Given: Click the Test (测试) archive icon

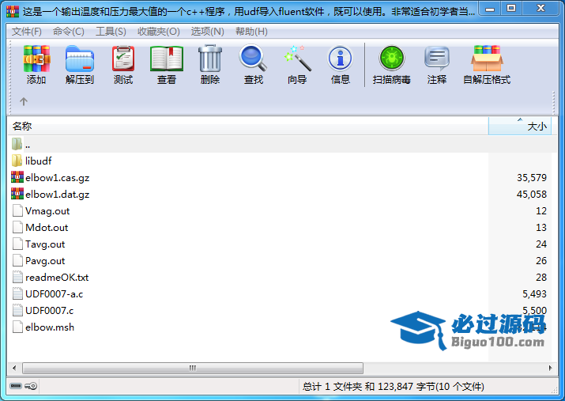Looking at the screenshot, I should coord(123,59).
